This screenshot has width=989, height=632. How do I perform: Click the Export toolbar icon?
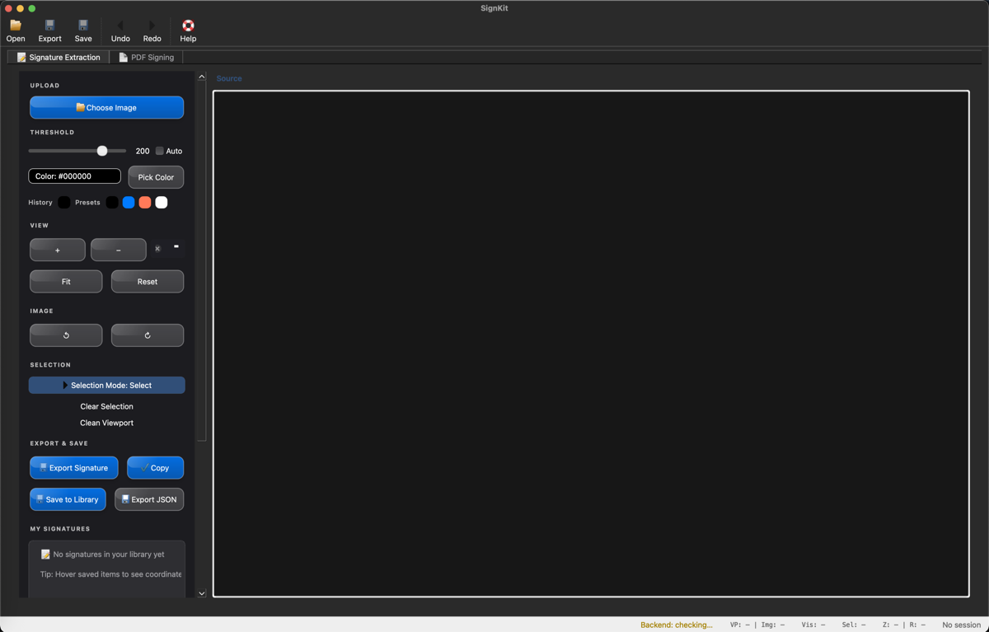point(49,26)
